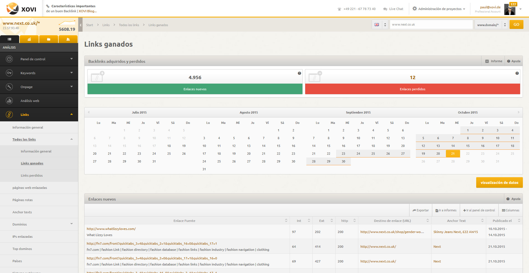529x273 pixels.
Task: Click the user avatar picture
Action: [x=510, y=10]
